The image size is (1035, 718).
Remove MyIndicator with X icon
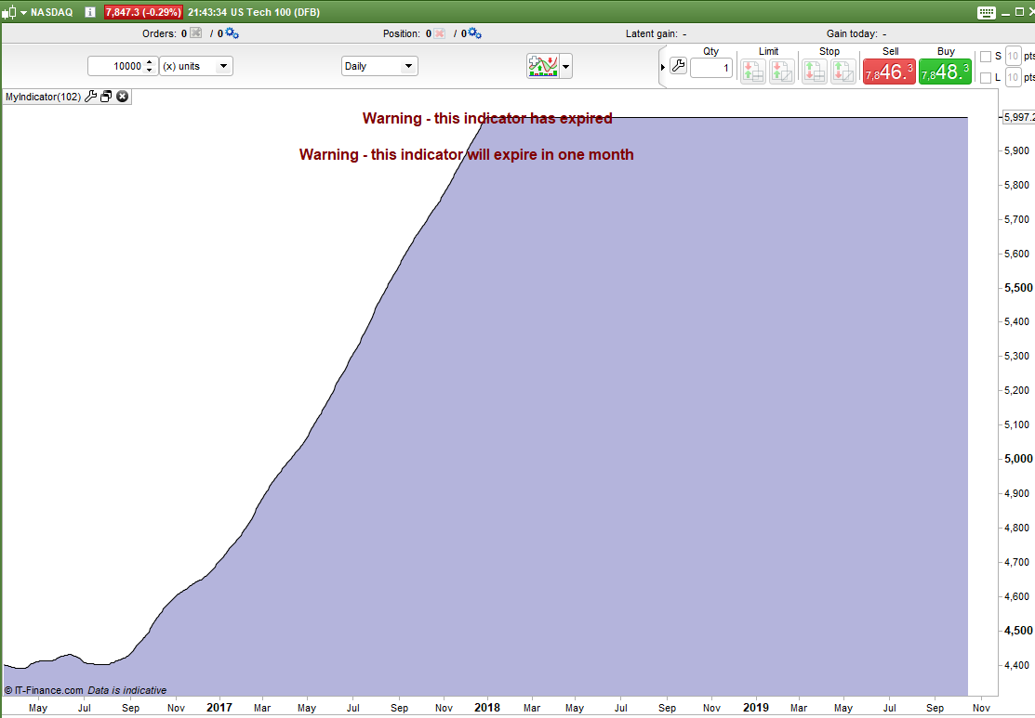[122, 97]
